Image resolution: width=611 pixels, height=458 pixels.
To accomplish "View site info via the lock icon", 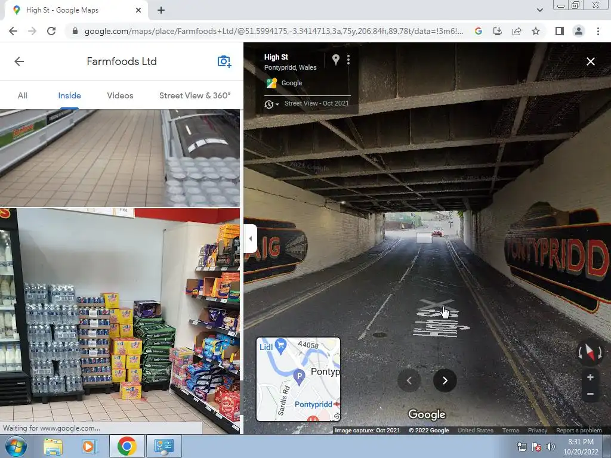I will (75, 31).
